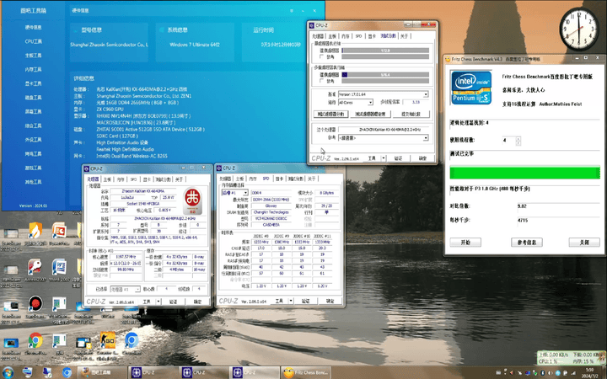Click "Intel(R) Dual Band Wireless-AC 8265" line
This screenshot has width=607, height=379.
click(x=132, y=156)
